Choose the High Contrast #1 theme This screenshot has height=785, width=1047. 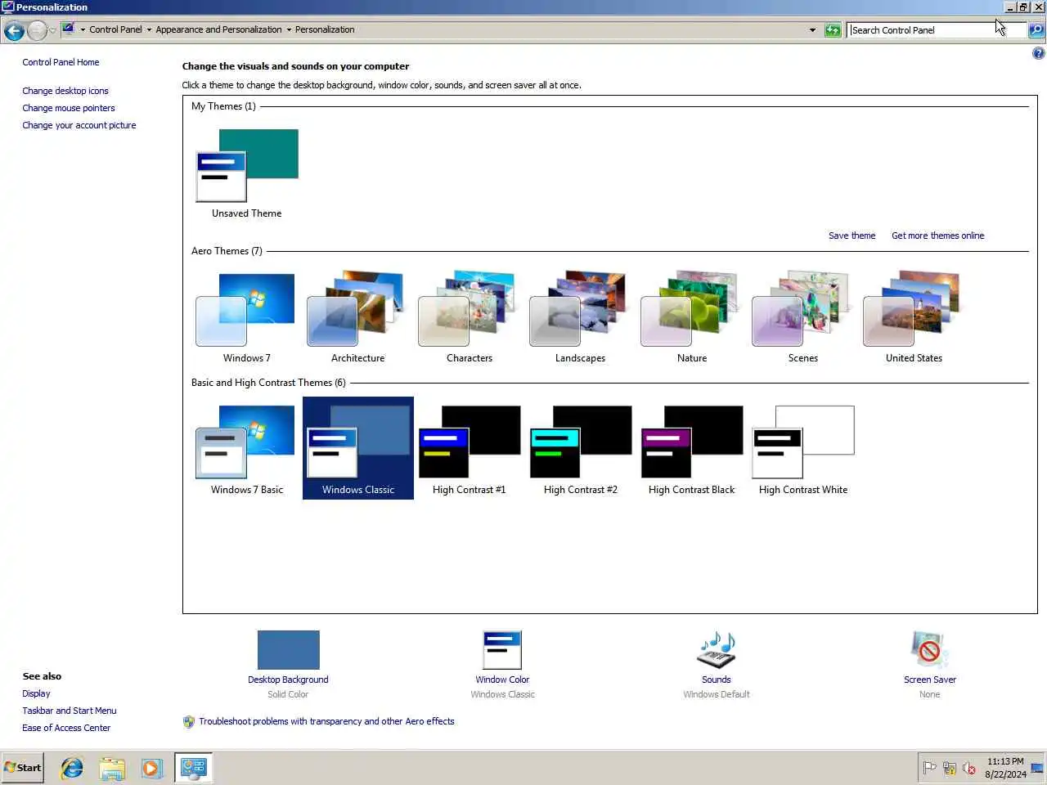(470, 449)
